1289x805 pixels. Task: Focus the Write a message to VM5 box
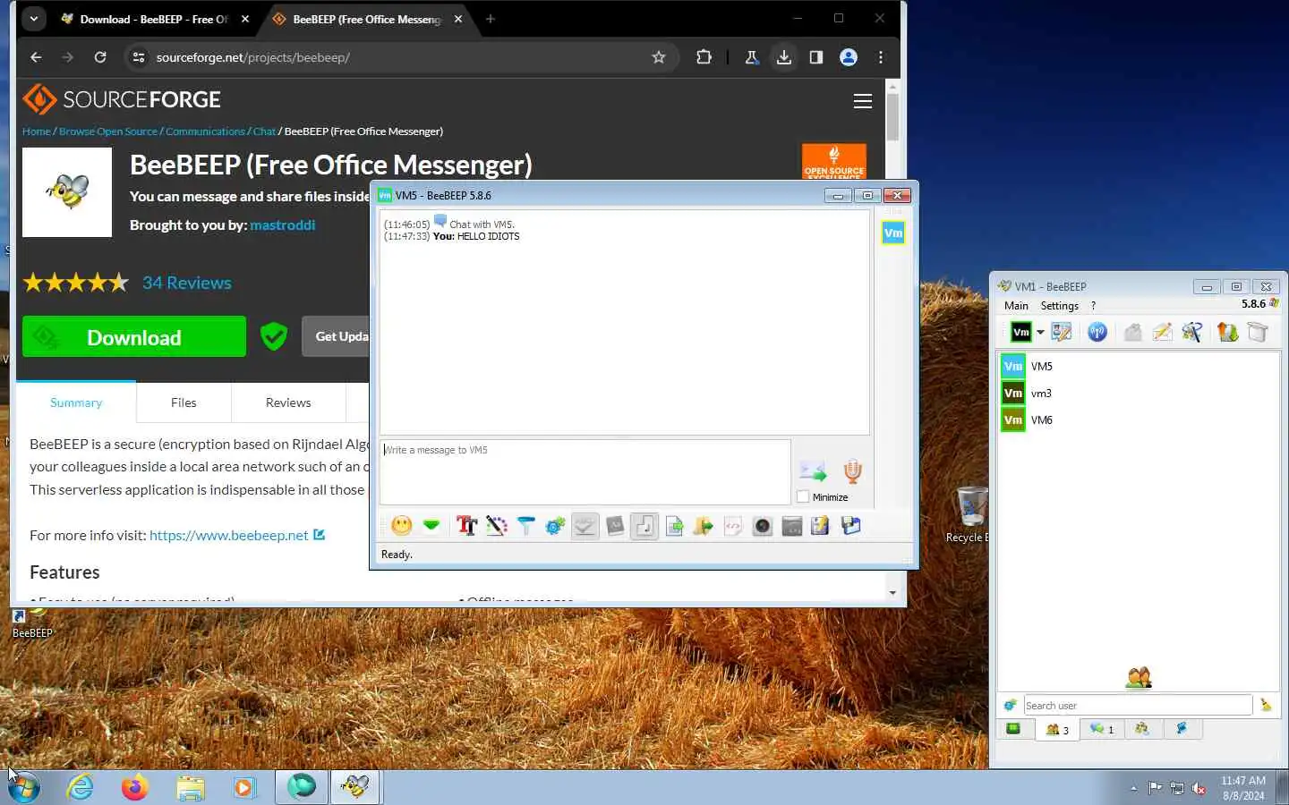click(585, 471)
